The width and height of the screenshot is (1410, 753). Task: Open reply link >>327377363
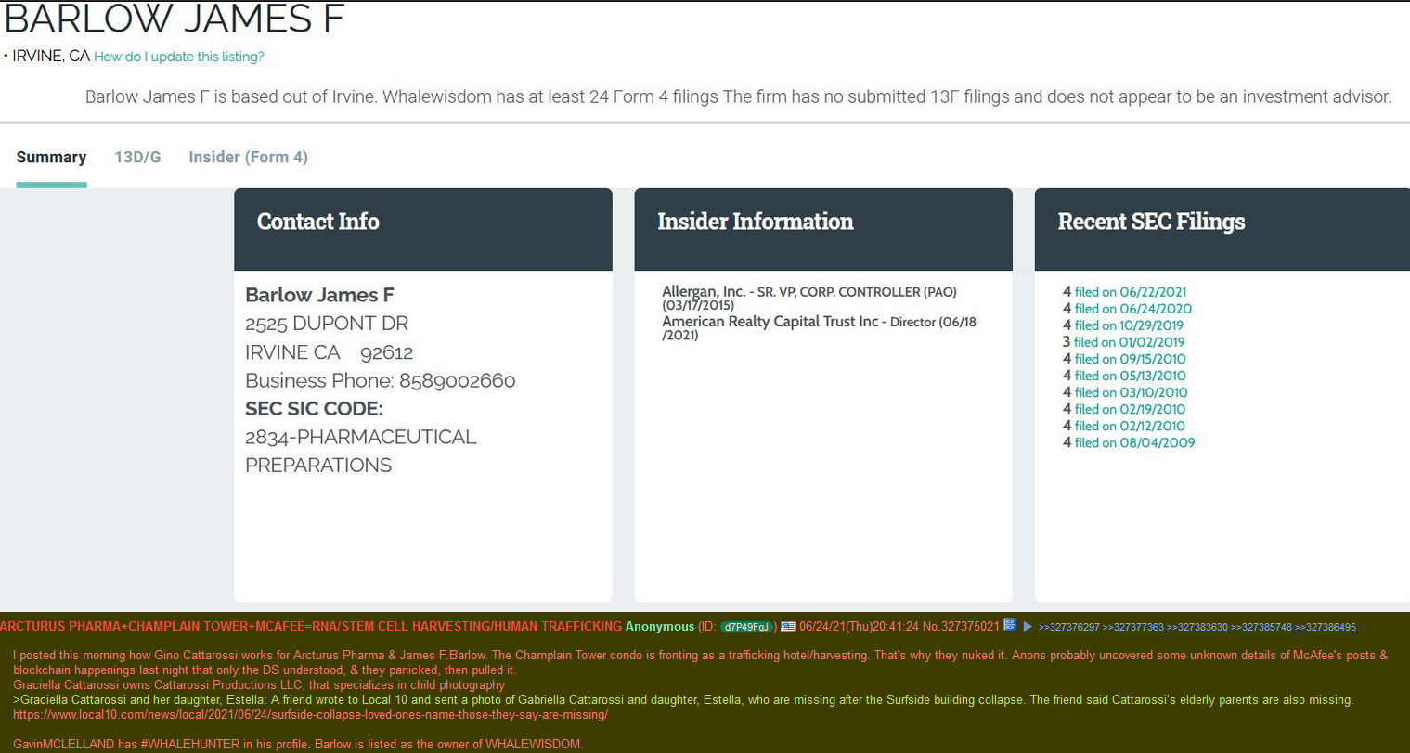click(x=1132, y=628)
